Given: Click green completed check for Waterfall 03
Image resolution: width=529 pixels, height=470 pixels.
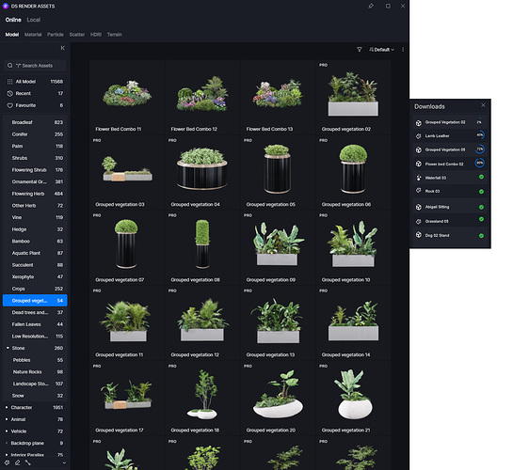Looking at the screenshot, I should tap(481, 177).
